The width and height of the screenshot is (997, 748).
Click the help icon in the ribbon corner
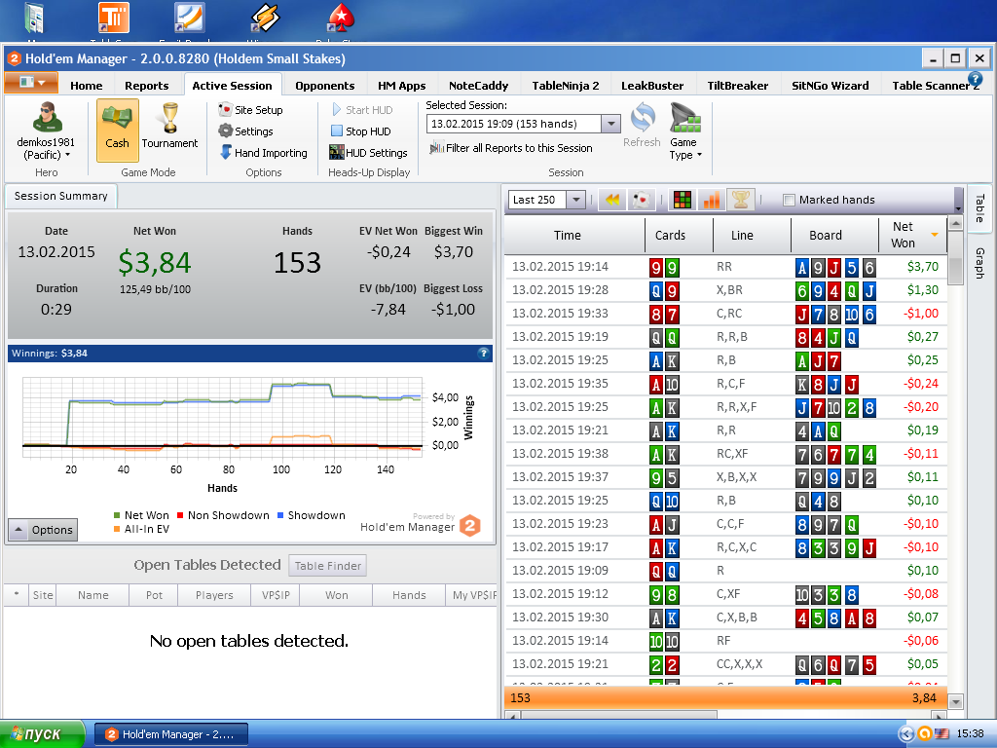(974, 80)
